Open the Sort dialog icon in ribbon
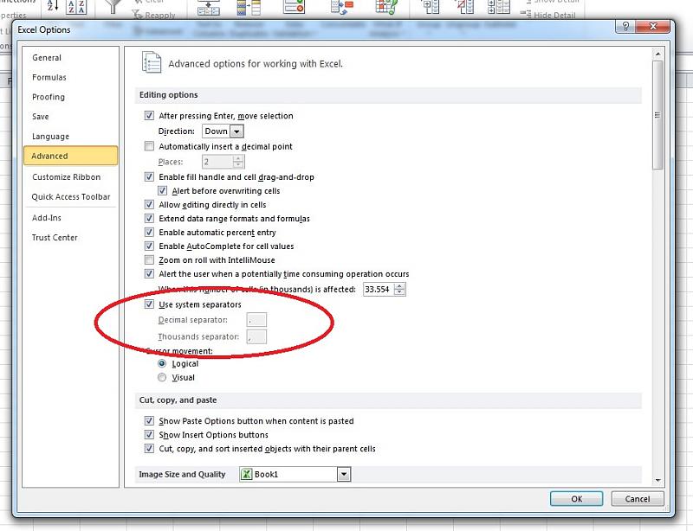Screen dimensions: 693x531 (x=76, y=6)
